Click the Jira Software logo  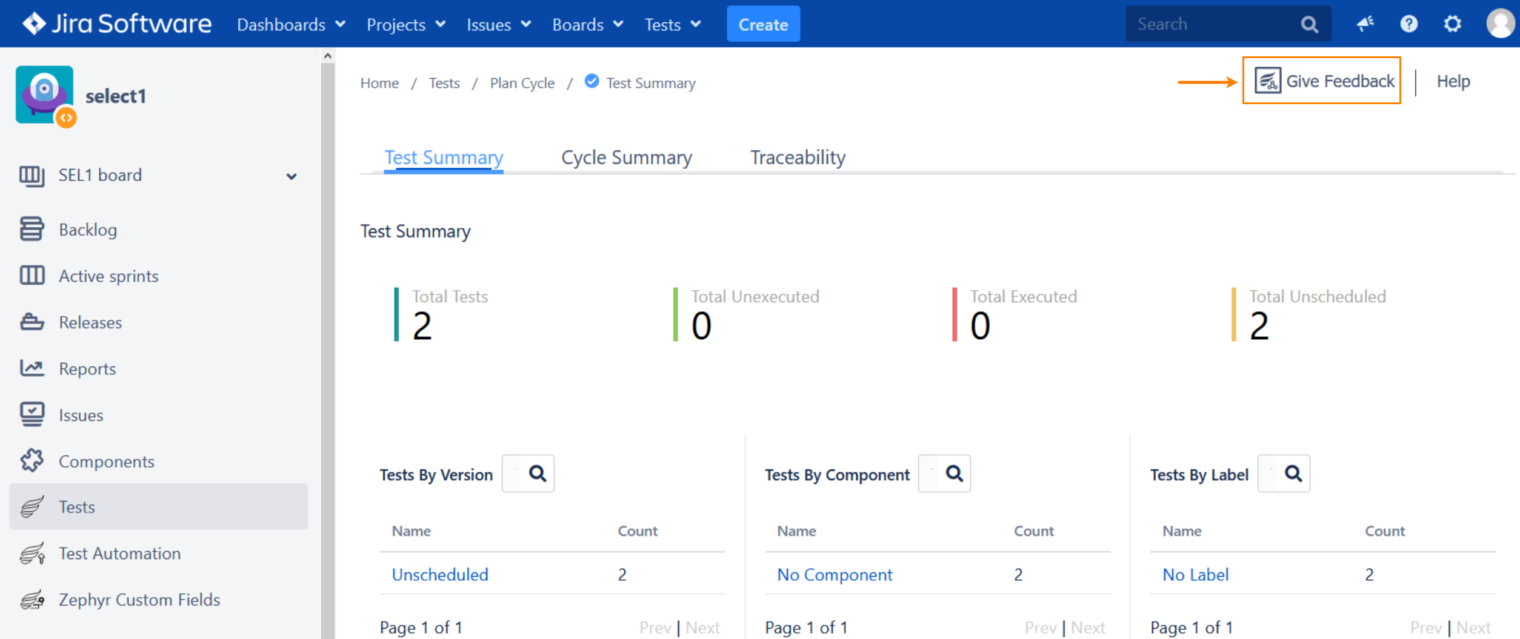pyautogui.click(x=117, y=24)
